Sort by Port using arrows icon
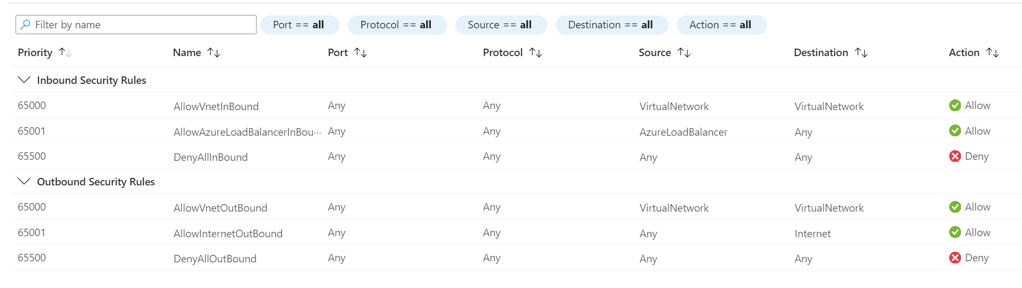 360,52
